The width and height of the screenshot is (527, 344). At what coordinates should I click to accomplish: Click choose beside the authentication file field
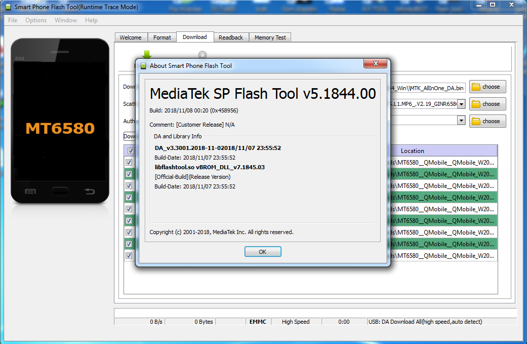(x=488, y=121)
